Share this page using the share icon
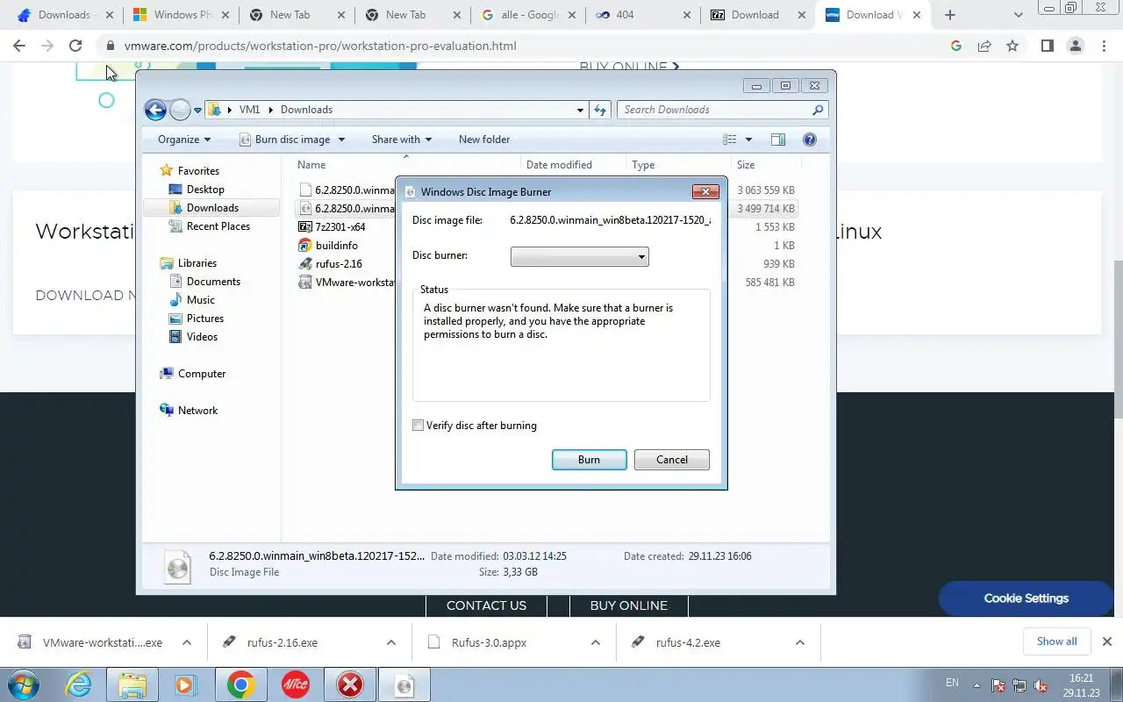 (x=984, y=46)
